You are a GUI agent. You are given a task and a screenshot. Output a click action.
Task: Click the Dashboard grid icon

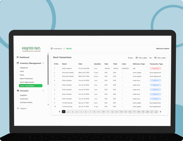point(18,57)
